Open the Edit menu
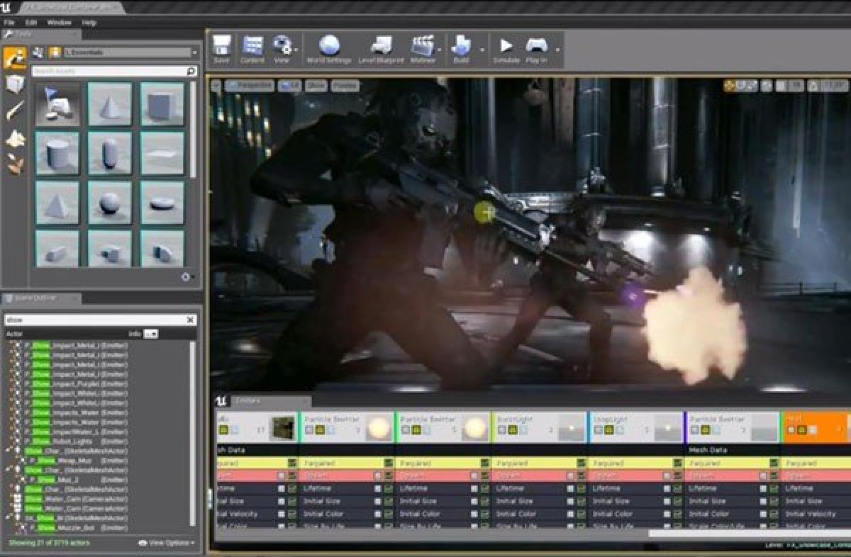The width and height of the screenshot is (851, 557). point(31,23)
